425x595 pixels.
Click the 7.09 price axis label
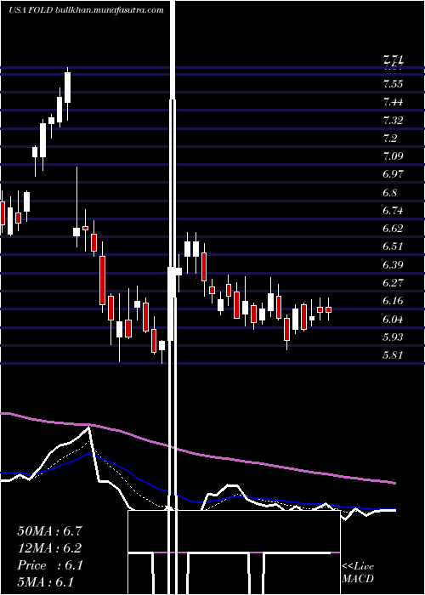coord(393,156)
